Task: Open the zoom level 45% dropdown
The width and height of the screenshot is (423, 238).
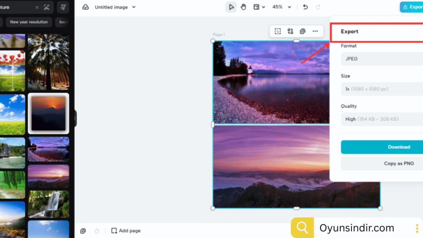Action: (281, 7)
